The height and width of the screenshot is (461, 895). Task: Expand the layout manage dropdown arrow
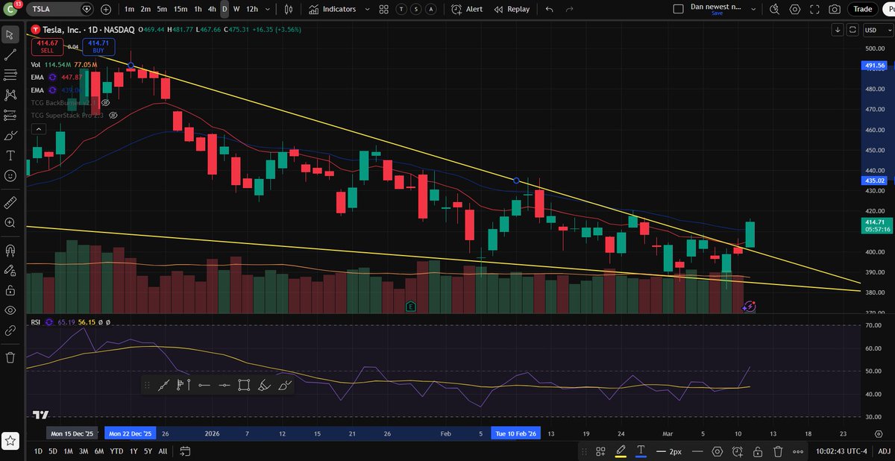click(x=755, y=10)
